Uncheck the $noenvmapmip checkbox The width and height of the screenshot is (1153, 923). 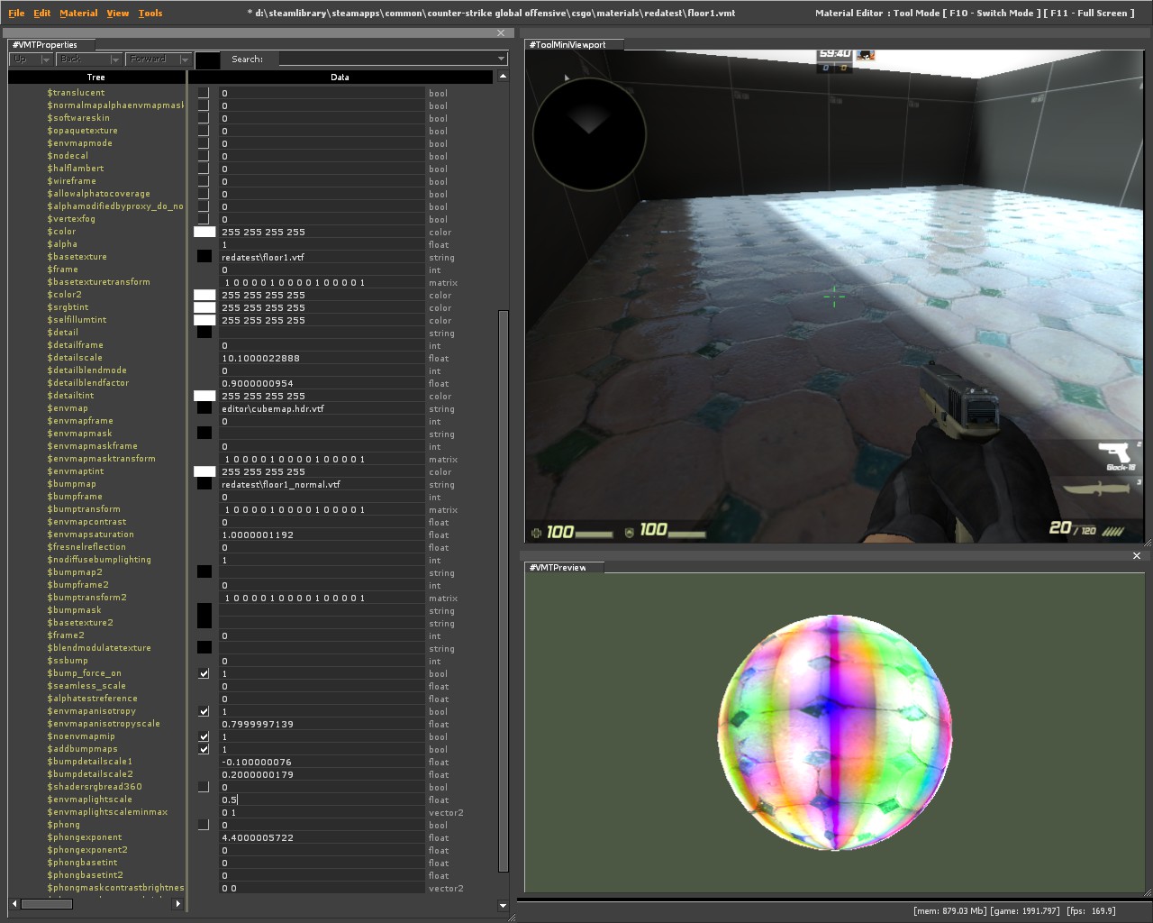point(204,736)
